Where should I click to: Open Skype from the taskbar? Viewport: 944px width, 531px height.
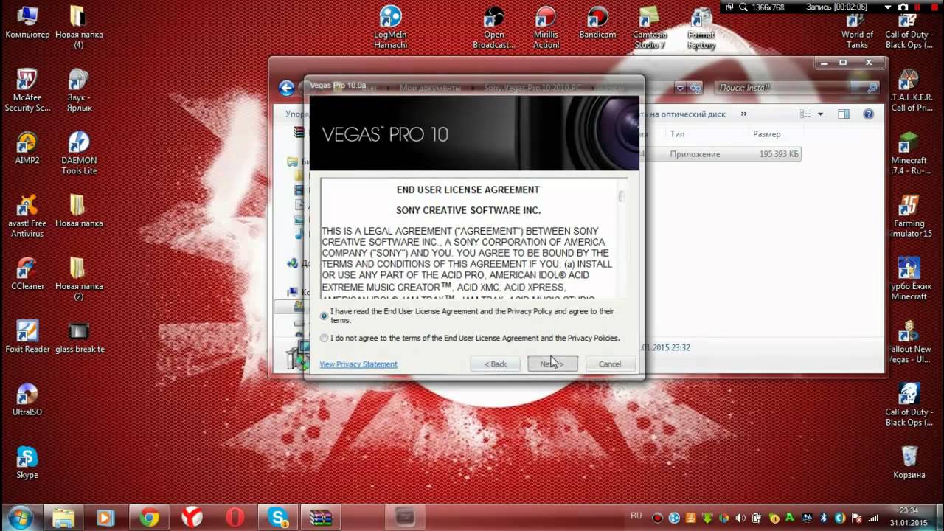click(x=278, y=518)
